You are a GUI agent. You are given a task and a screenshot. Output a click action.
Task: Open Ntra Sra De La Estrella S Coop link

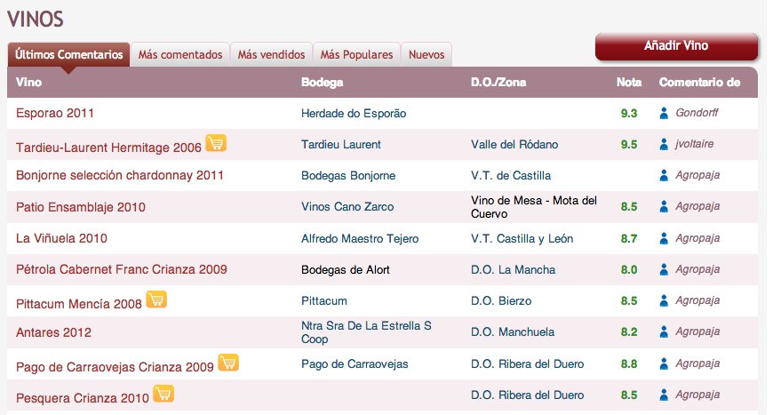[x=366, y=332]
